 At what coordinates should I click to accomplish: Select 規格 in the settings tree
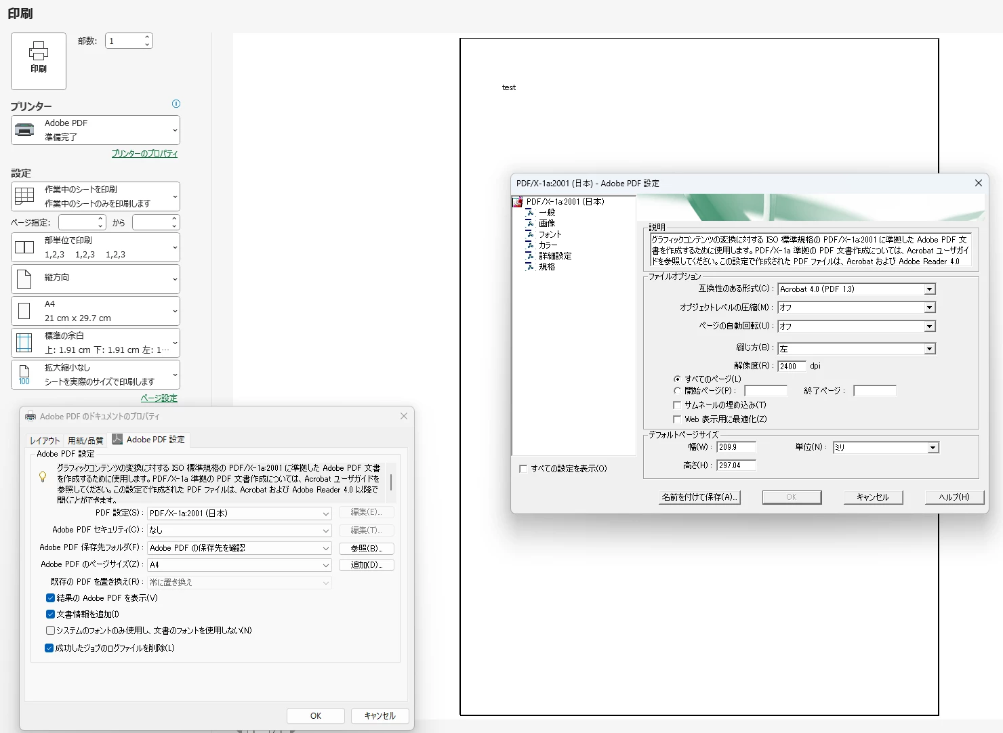click(x=547, y=267)
